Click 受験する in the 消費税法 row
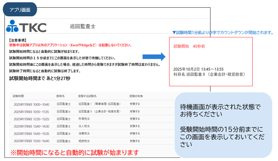Viewport: 278px width, 161px height. (x=135, y=134)
